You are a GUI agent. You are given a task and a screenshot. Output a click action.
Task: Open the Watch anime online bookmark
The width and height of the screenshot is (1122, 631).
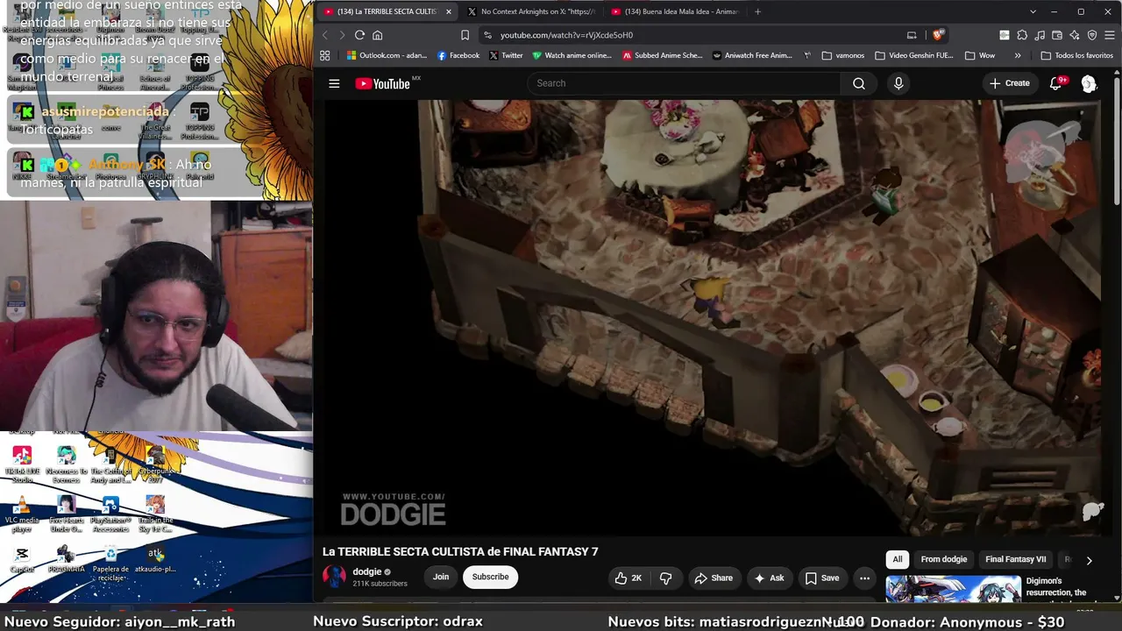[572, 55]
